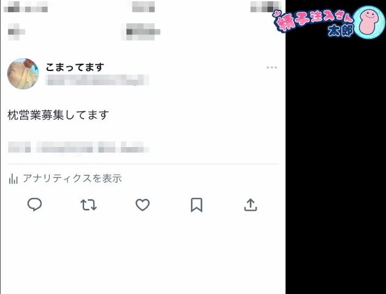The image size is (386, 294).
Task: Click the small blurred item above the avatar
Action: click(16, 32)
